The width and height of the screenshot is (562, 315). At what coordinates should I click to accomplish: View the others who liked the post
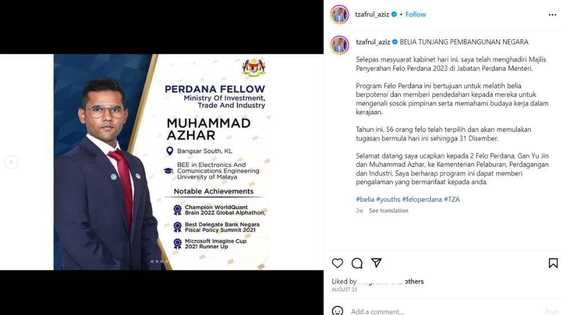[x=414, y=281]
